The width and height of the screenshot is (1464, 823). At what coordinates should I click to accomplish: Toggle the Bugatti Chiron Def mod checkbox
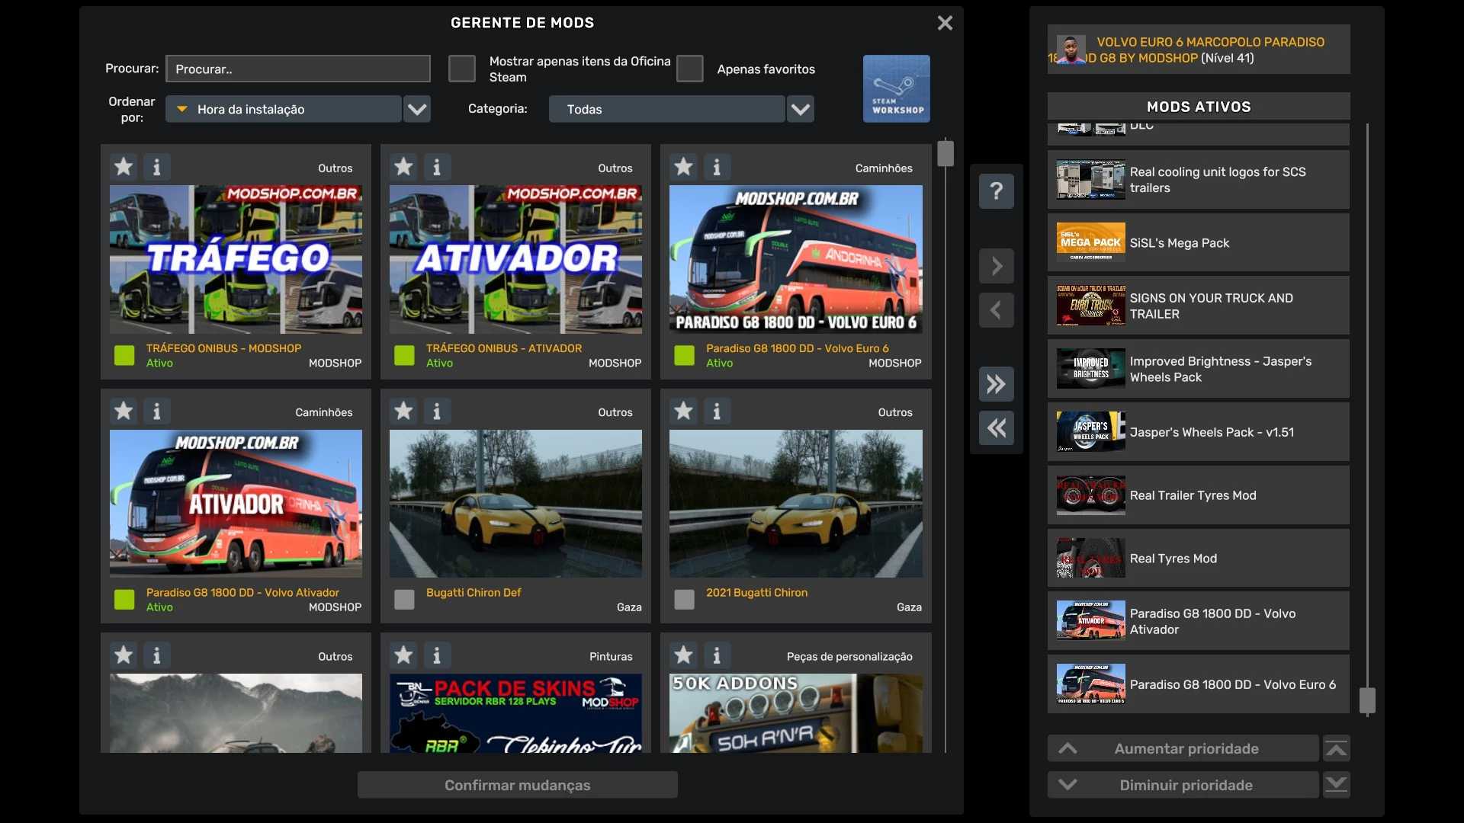pos(404,600)
